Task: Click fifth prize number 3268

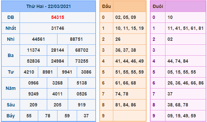Action: 57,83
